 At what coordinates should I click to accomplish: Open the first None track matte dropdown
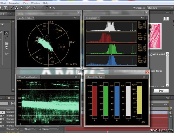pyautogui.click(x=30, y=129)
